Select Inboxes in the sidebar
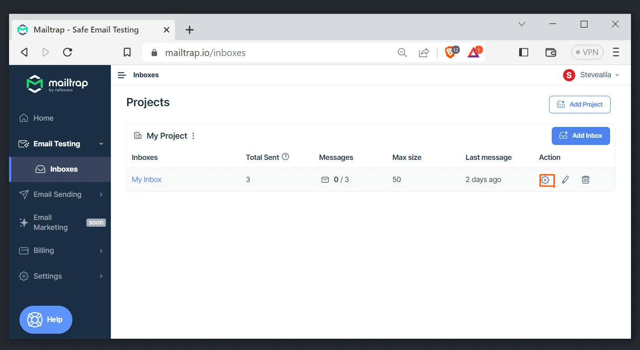 63,169
